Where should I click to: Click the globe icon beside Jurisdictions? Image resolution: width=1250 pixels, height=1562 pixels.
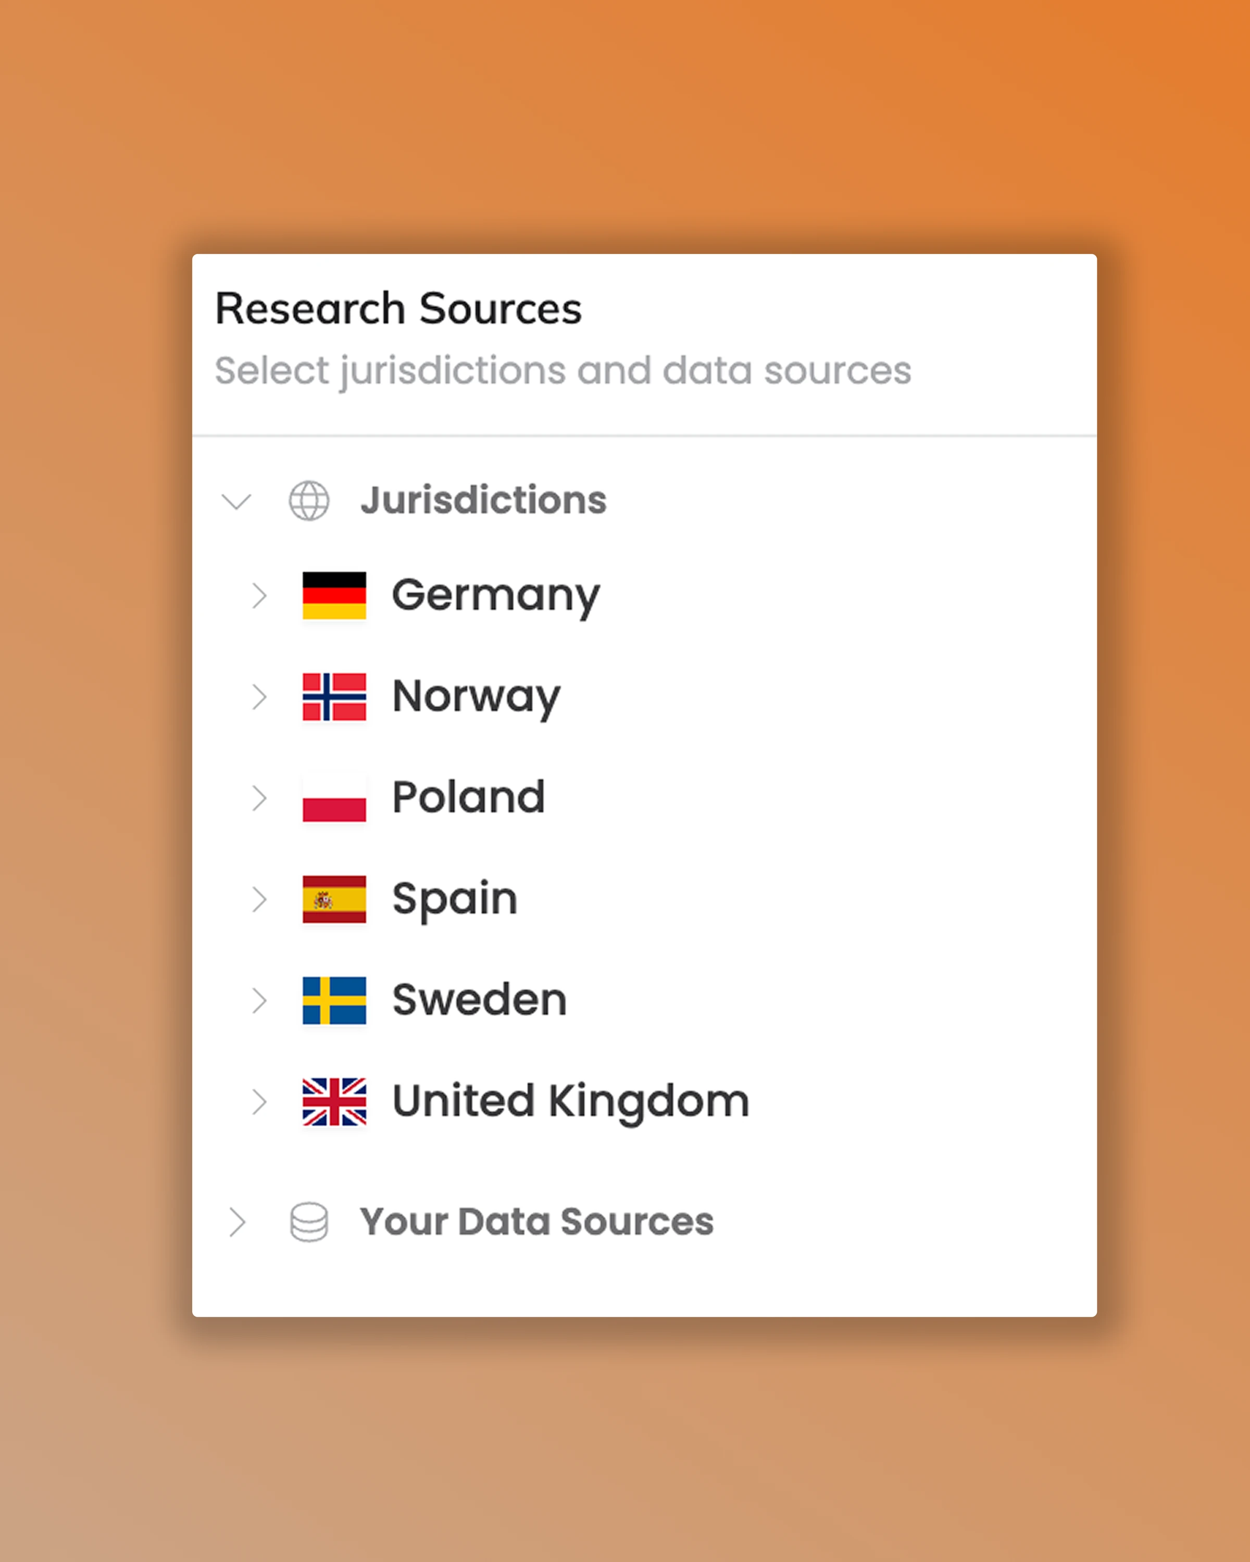click(x=308, y=500)
